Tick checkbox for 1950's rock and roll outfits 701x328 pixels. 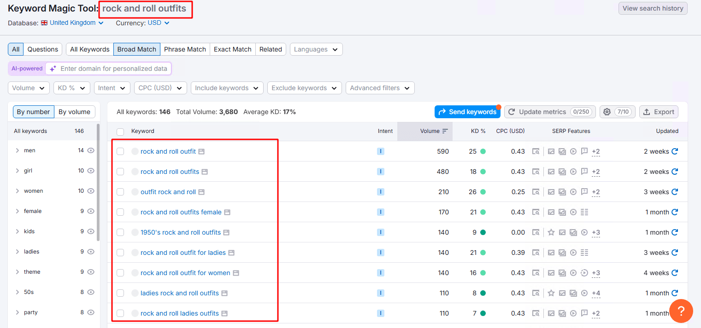[120, 232]
